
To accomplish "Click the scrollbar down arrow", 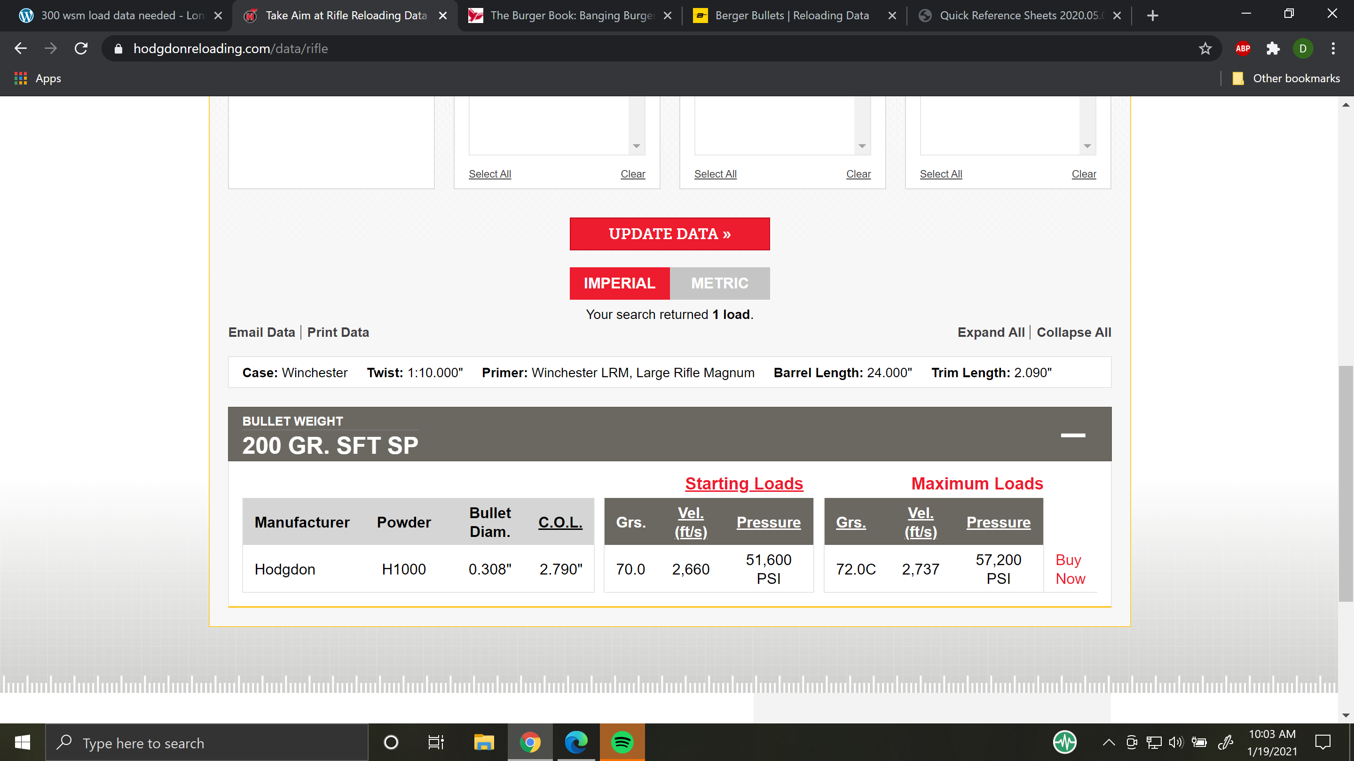I will [x=1346, y=715].
